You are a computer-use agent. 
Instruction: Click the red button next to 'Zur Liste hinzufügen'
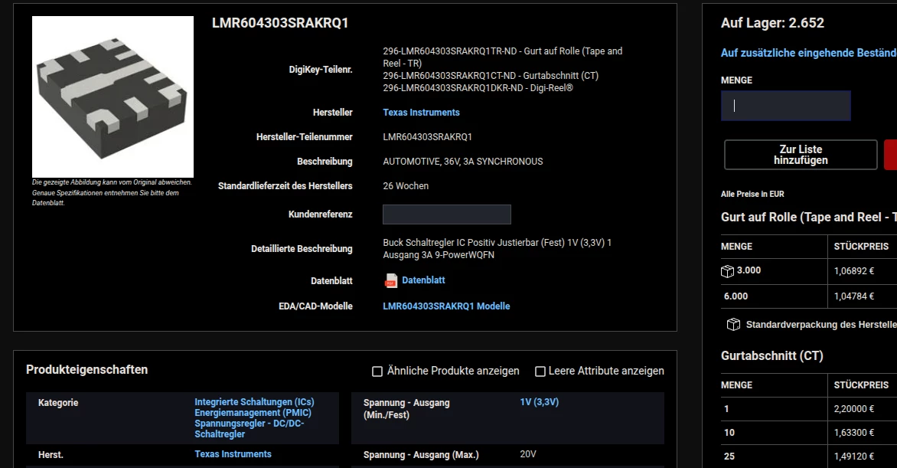(891, 155)
